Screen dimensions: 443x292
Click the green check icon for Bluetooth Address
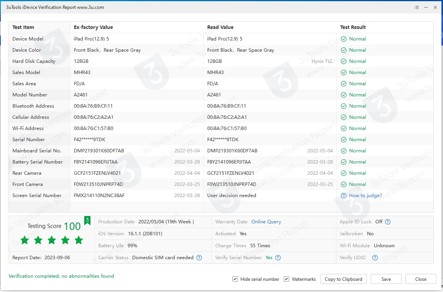point(344,106)
